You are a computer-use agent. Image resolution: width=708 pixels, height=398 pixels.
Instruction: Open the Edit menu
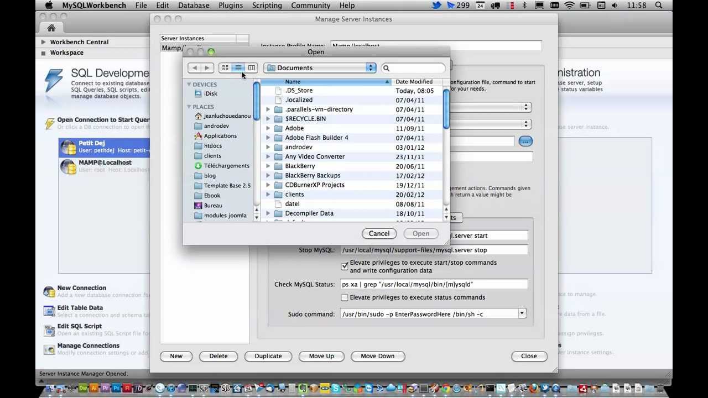coord(163,6)
